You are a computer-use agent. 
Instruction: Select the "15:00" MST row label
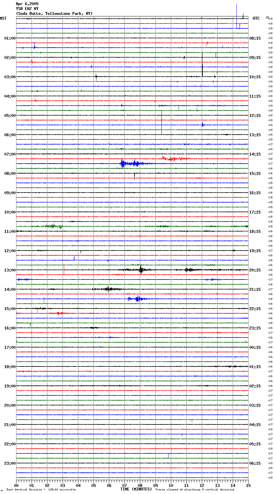10,309
